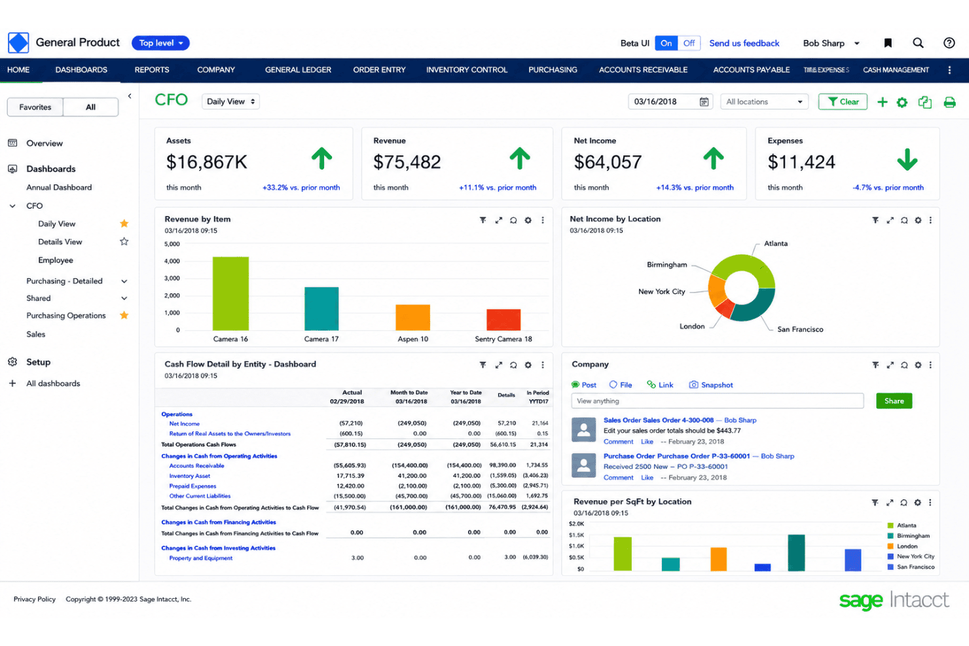Click the green copy dashboard icon
The height and width of the screenshot is (646, 969).
(925, 102)
